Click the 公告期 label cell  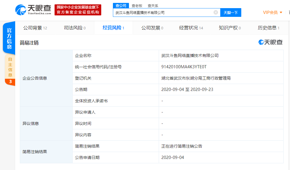[116, 90]
